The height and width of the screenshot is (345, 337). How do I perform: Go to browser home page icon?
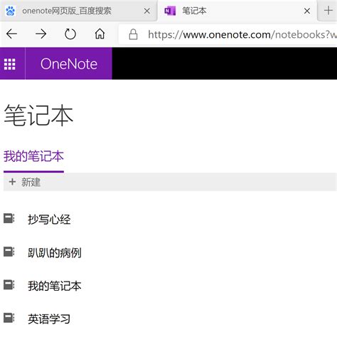click(100, 34)
